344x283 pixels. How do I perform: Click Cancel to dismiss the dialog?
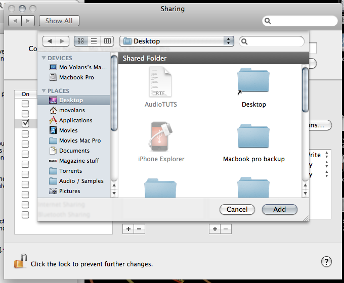237,209
